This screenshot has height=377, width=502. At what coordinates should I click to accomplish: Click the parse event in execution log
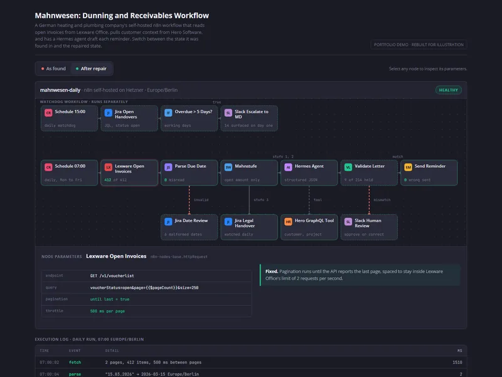(x=75, y=374)
